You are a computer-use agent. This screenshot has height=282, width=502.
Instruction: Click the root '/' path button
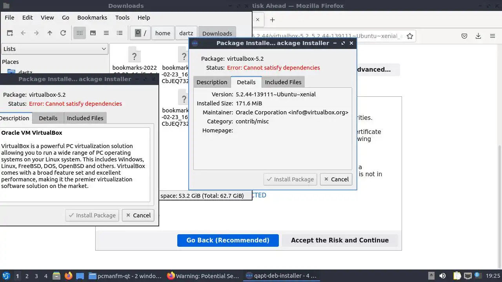(x=140, y=33)
